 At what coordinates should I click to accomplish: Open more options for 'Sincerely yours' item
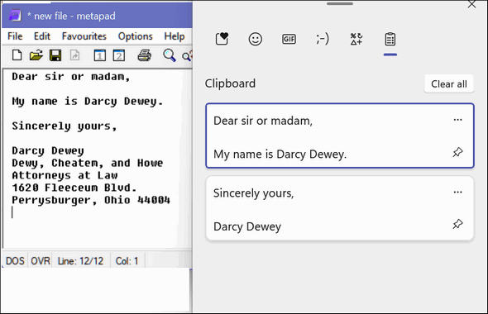[457, 192]
